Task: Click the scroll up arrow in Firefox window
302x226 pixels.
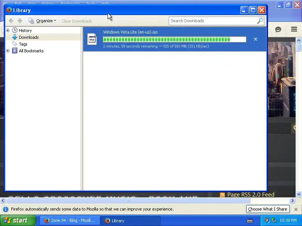Action: [299, 40]
